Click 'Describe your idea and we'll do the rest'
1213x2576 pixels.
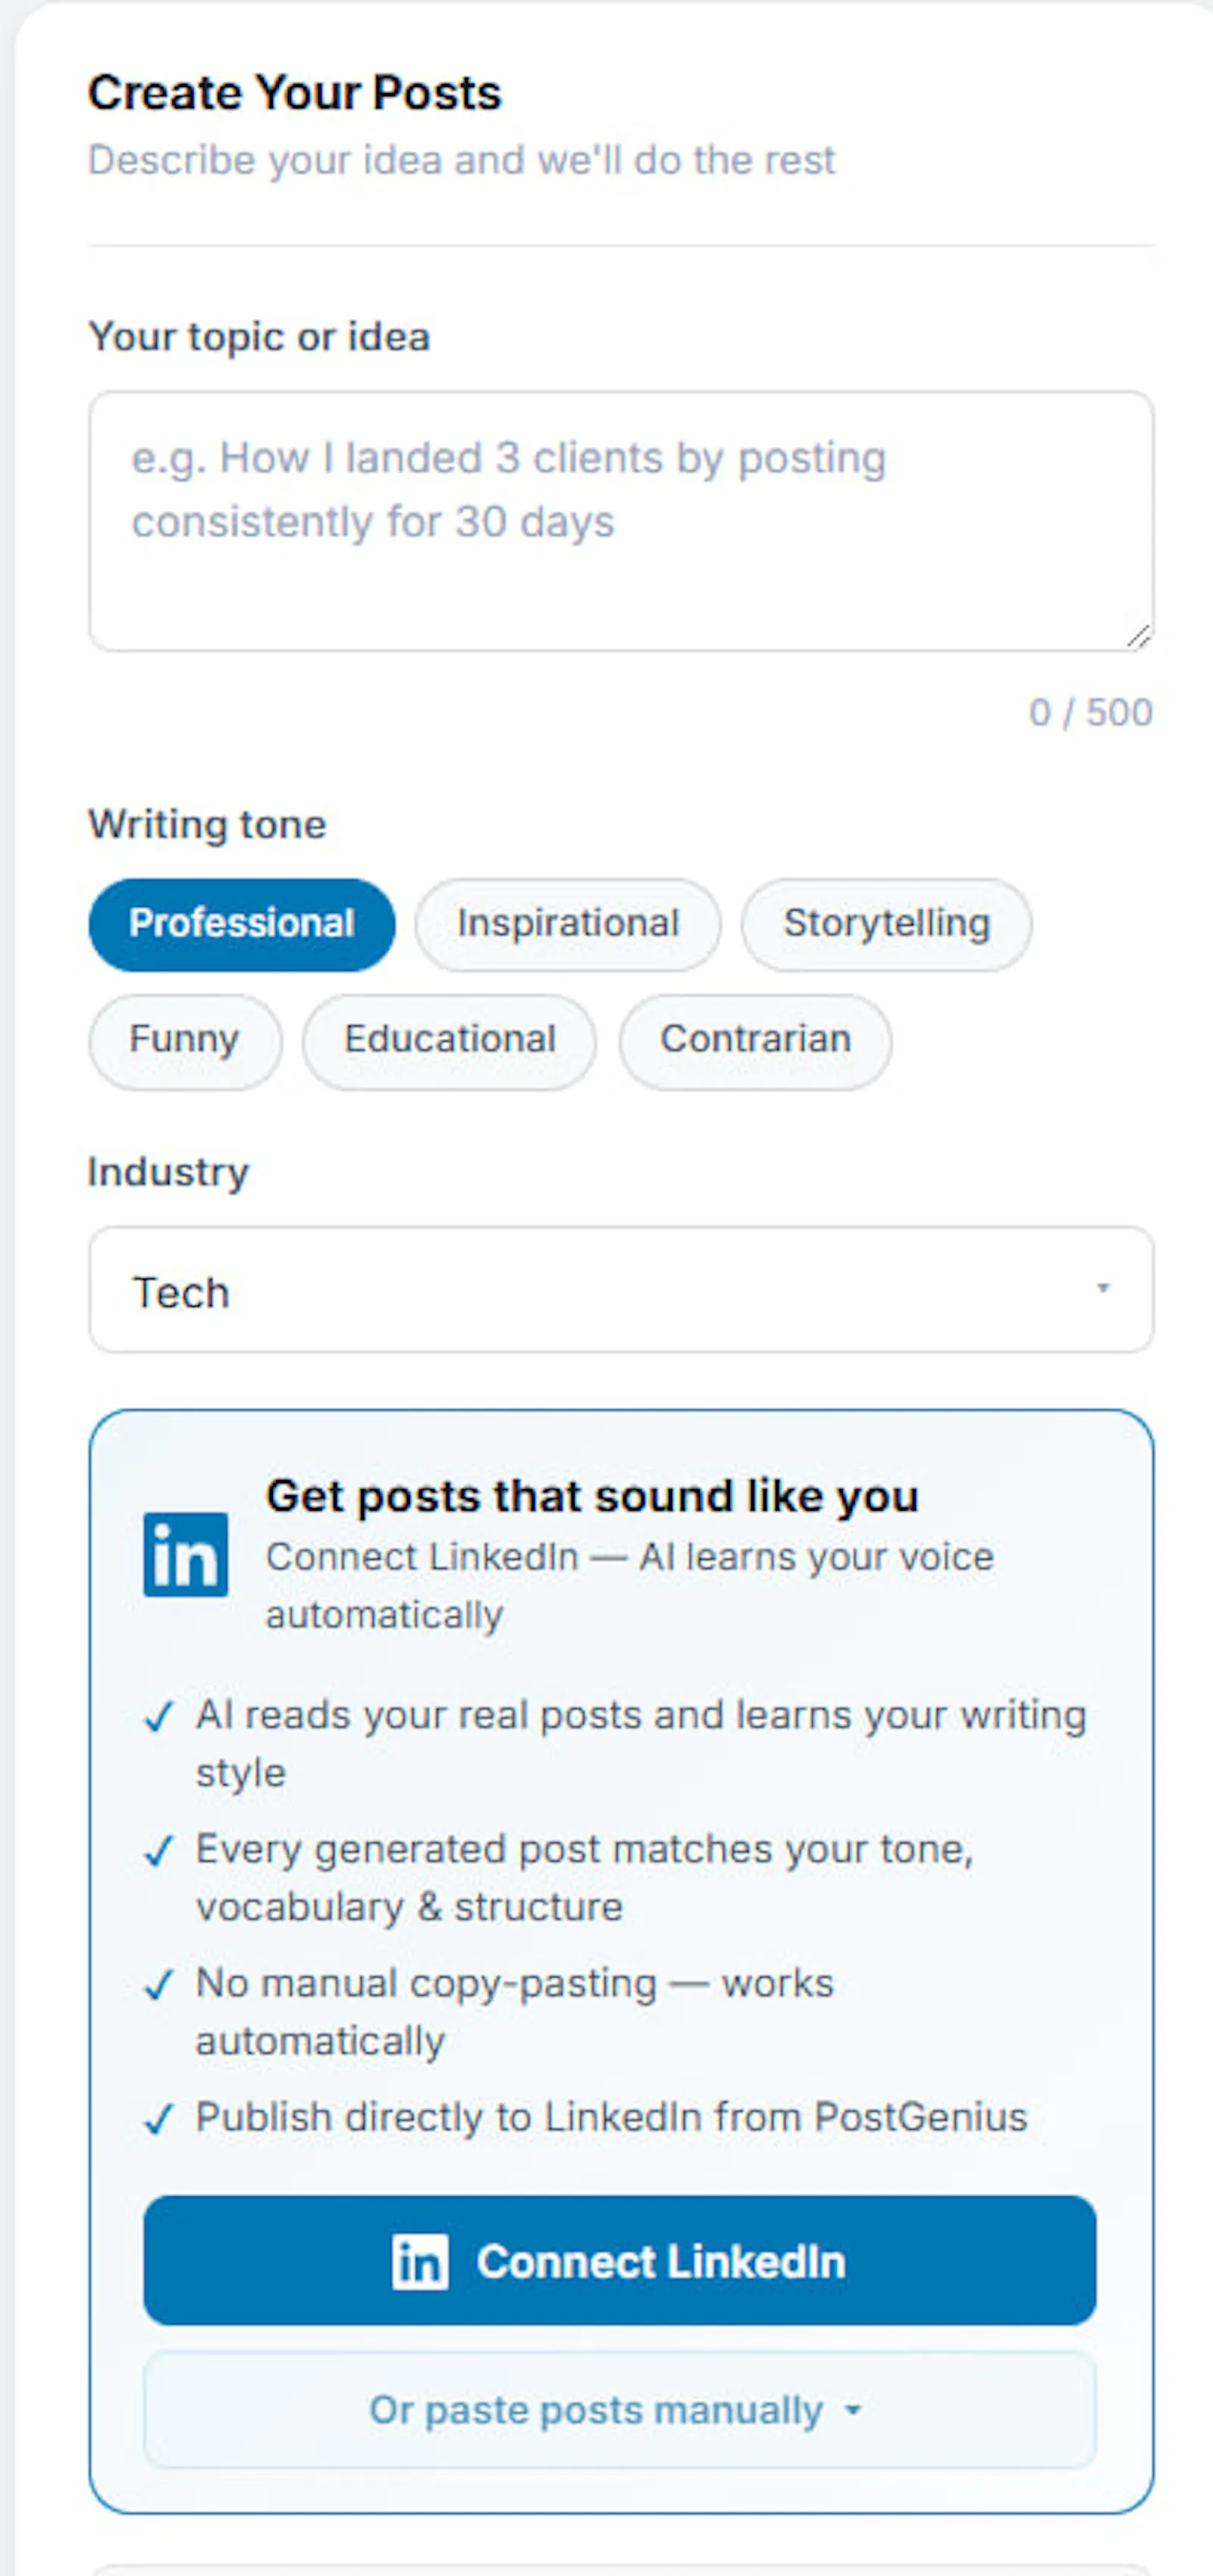[461, 160]
